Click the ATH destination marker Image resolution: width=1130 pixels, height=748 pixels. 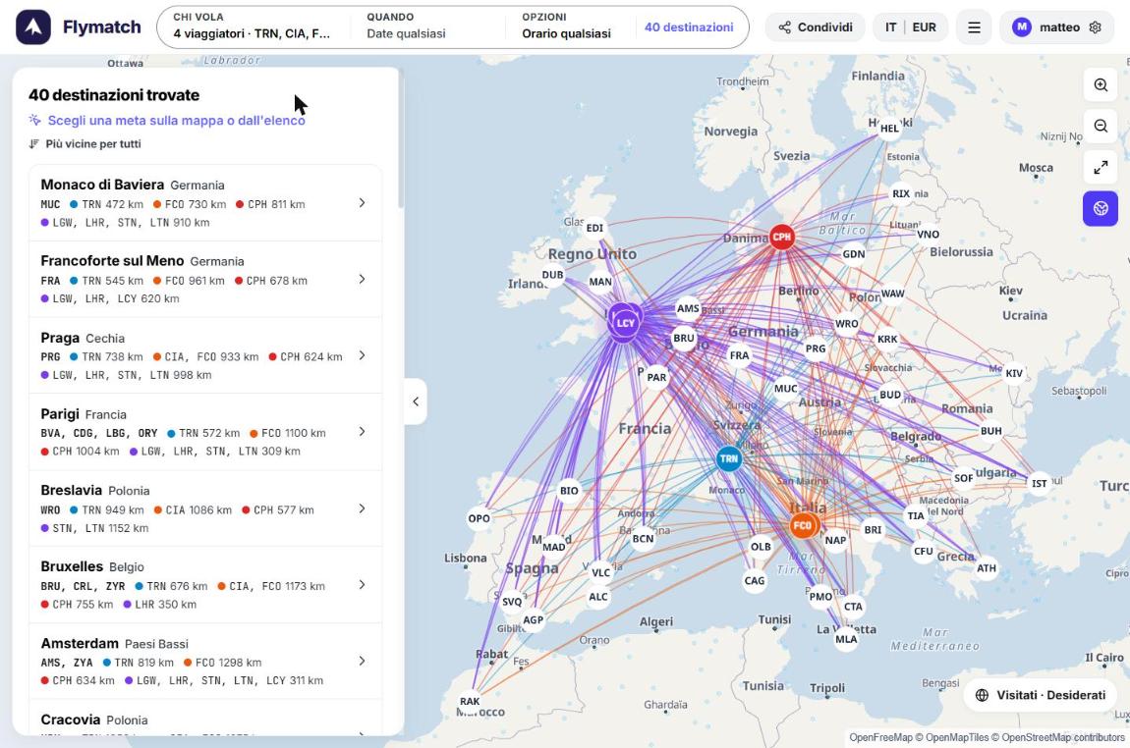click(987, 568)
